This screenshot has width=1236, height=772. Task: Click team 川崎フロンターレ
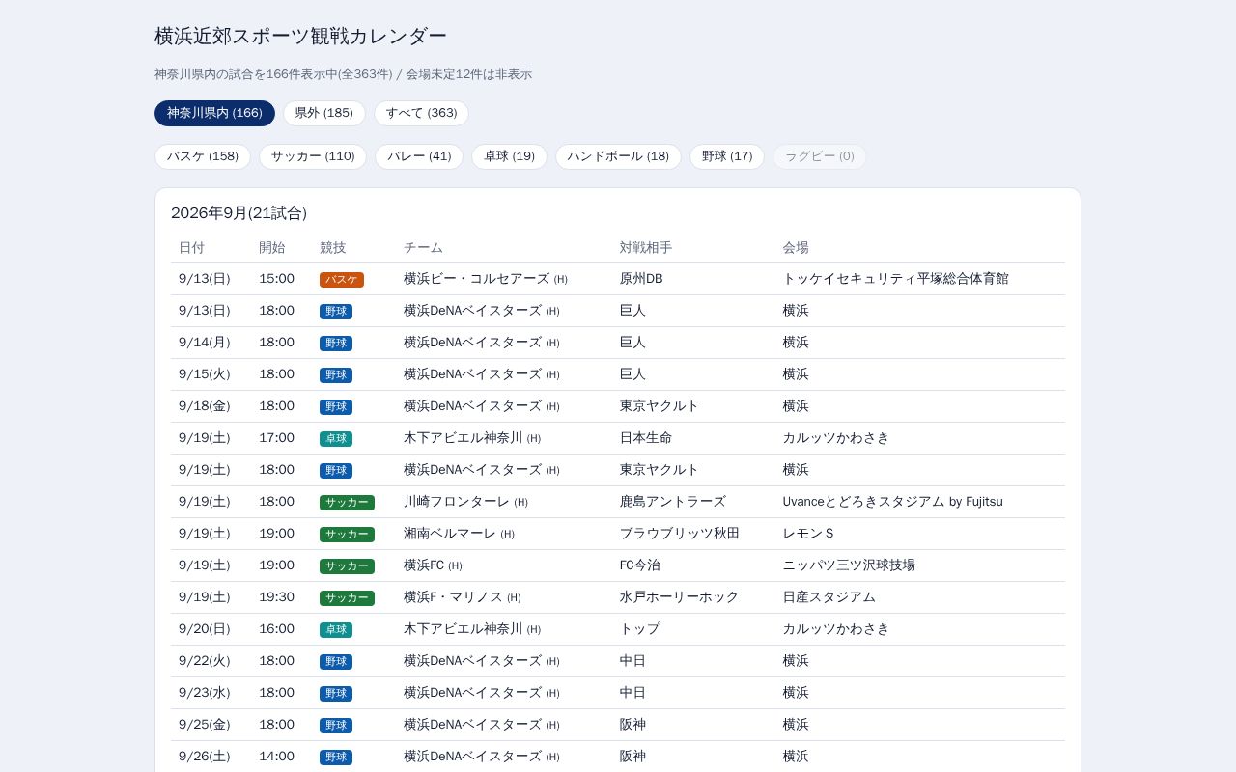pos(457,502)
